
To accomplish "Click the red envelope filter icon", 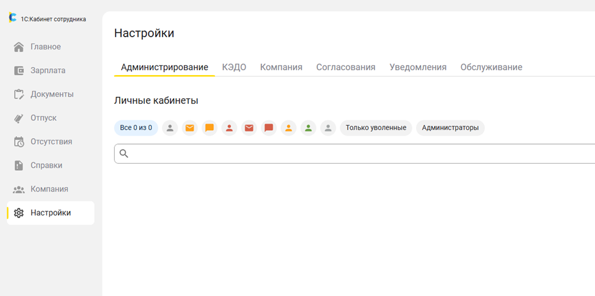I will click(249, 128).
